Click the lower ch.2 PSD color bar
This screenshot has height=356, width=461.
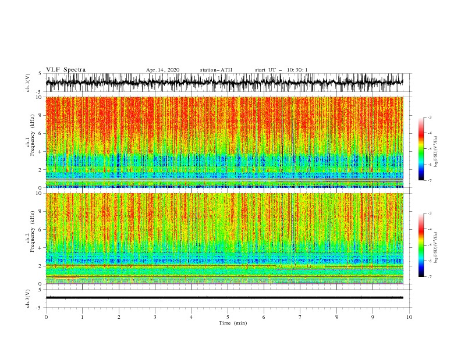421,245
